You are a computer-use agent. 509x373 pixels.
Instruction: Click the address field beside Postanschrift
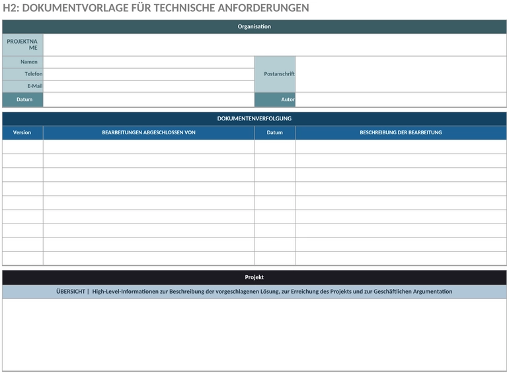(x=401, y=74)
